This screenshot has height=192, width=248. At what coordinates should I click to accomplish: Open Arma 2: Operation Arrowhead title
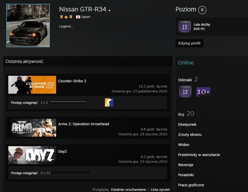click(x=83, y=124)
